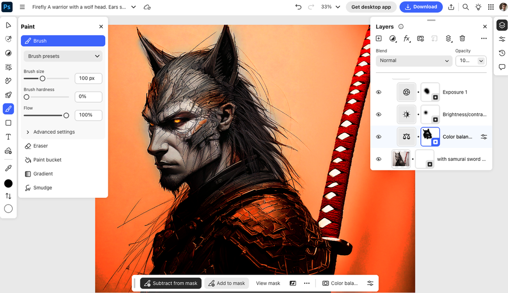
Task: Open the Blend mode Normal dropdown
Action: tap(414, 61)
